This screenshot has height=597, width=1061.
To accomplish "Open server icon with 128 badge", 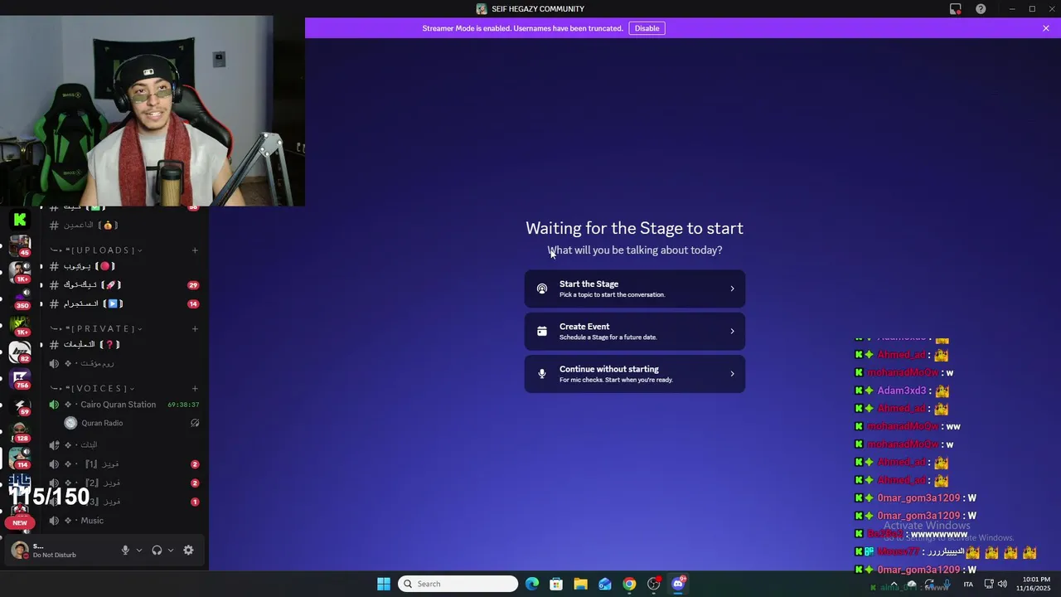I will point(20,431).
